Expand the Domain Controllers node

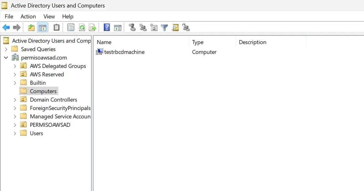coord(15,100)
